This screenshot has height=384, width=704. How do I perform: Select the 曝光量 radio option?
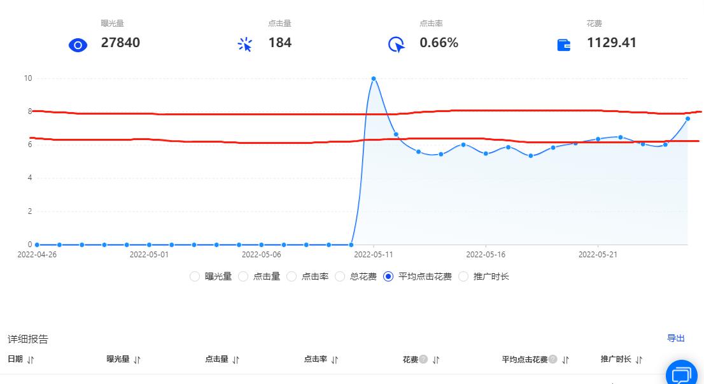195,276
